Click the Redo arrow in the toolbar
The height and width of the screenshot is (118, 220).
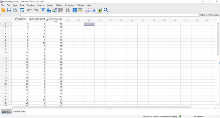click(x=36, y=10)
